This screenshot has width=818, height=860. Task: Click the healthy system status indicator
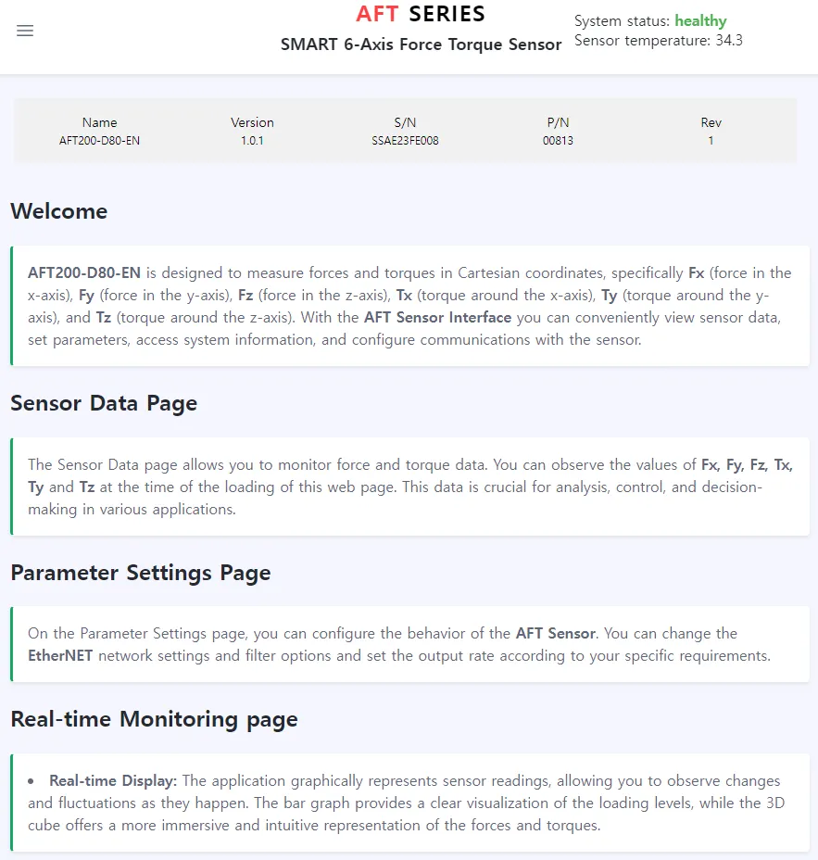pos(700,20)
